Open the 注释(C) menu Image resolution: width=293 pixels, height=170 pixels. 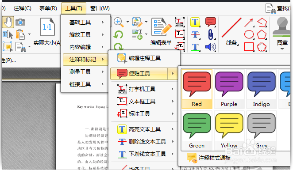(x=22, y=8)
